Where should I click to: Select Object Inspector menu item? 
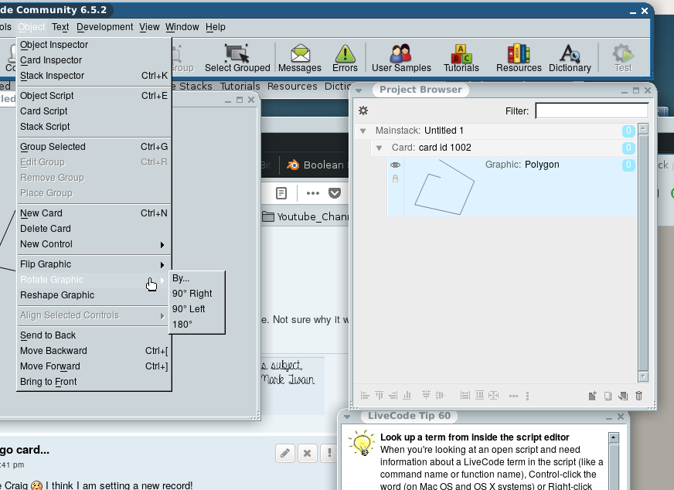click(x=94, y=45)
